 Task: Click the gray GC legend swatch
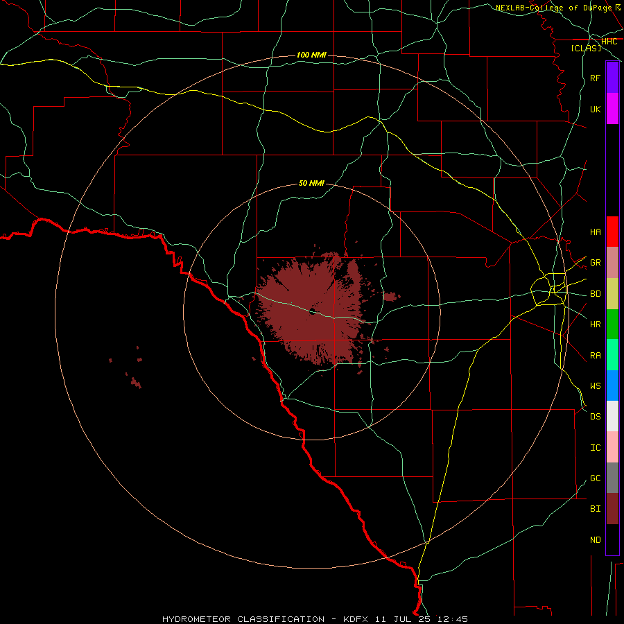[x=612, y=478]
